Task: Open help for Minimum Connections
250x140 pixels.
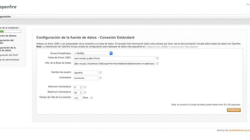Action: click(85, 87)
